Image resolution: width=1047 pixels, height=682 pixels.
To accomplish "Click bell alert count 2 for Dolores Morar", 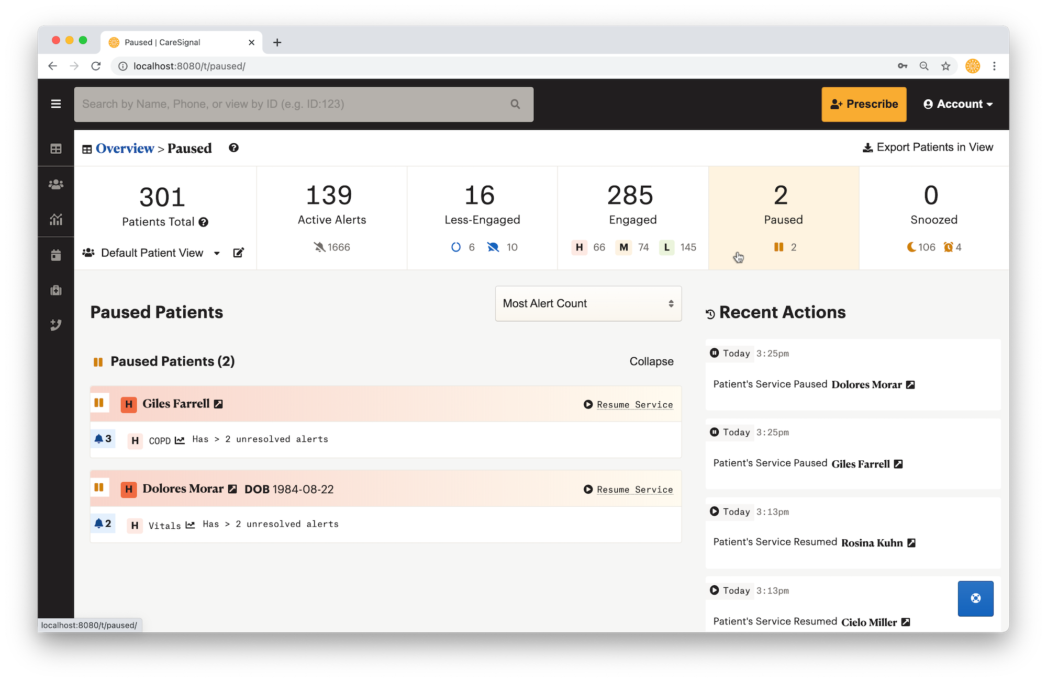I will tap(103, 524).
